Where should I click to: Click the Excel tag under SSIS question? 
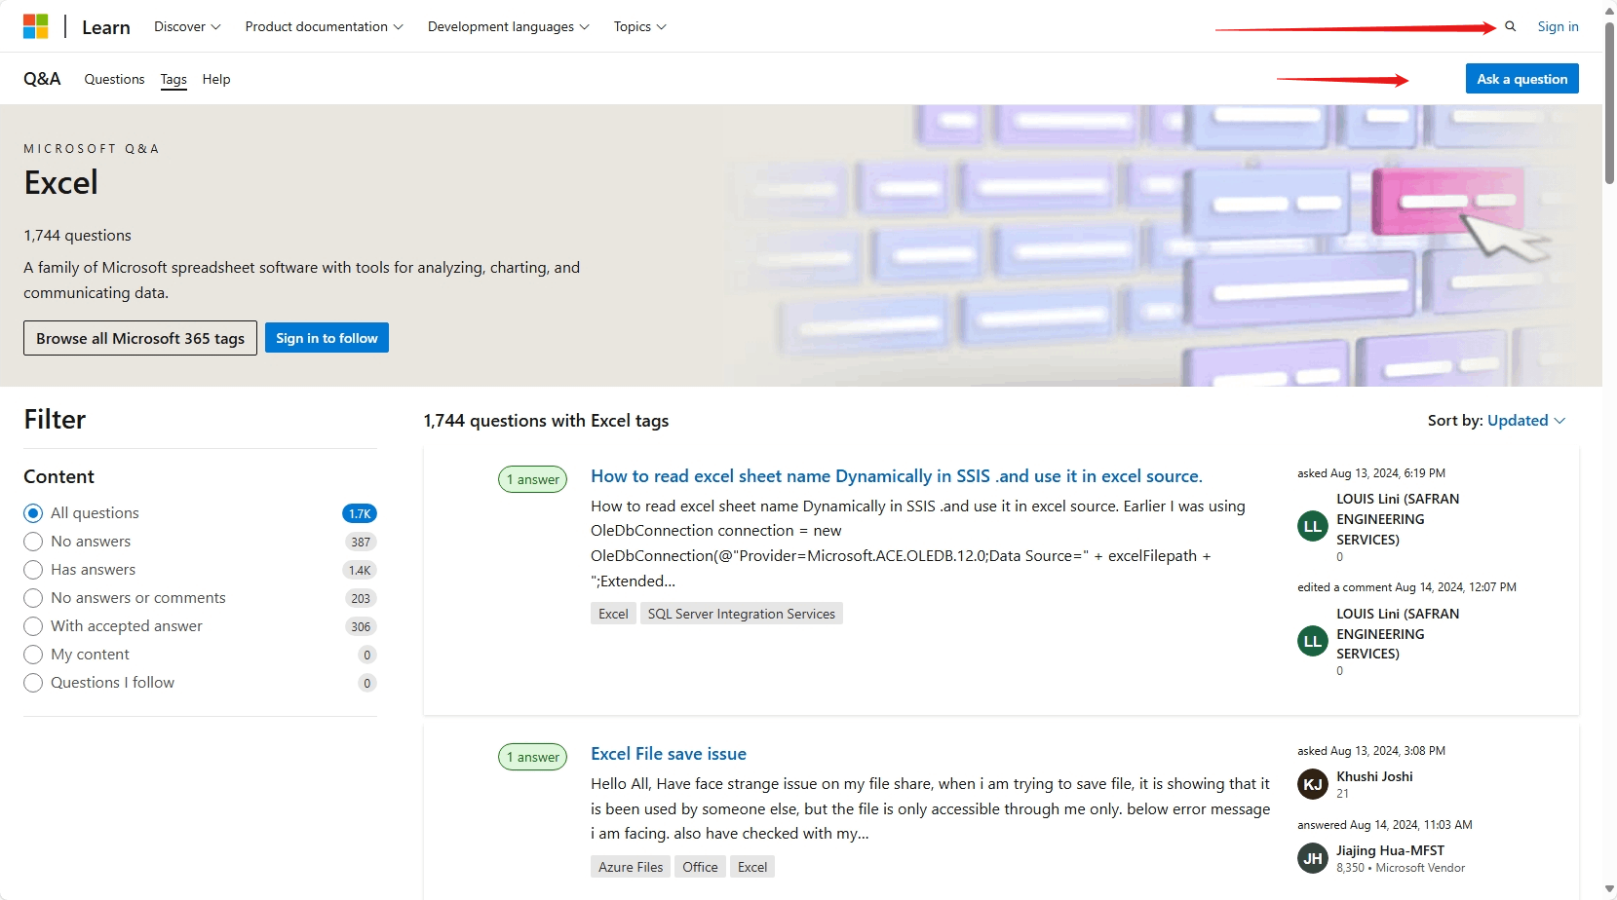pyautogui.click(x=613, y=614)
